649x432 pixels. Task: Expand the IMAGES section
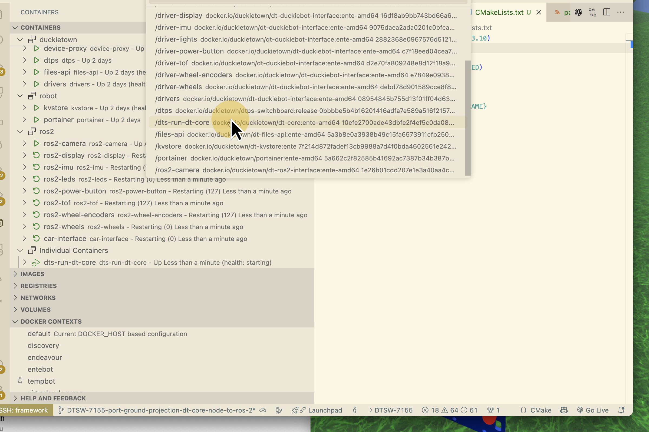pos(32,274)
